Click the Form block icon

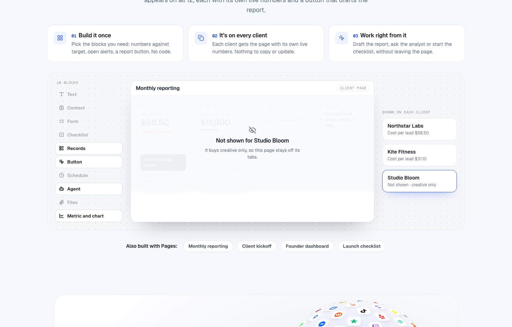tap(62, 121)
